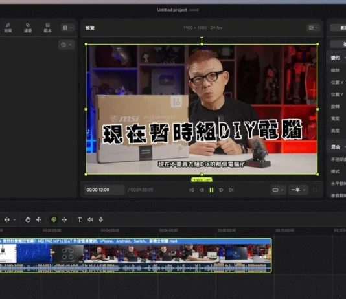Viewport: 346px width, 299px height.
Task: Click the total duration text beside timecode
Action: pos(141,190)
